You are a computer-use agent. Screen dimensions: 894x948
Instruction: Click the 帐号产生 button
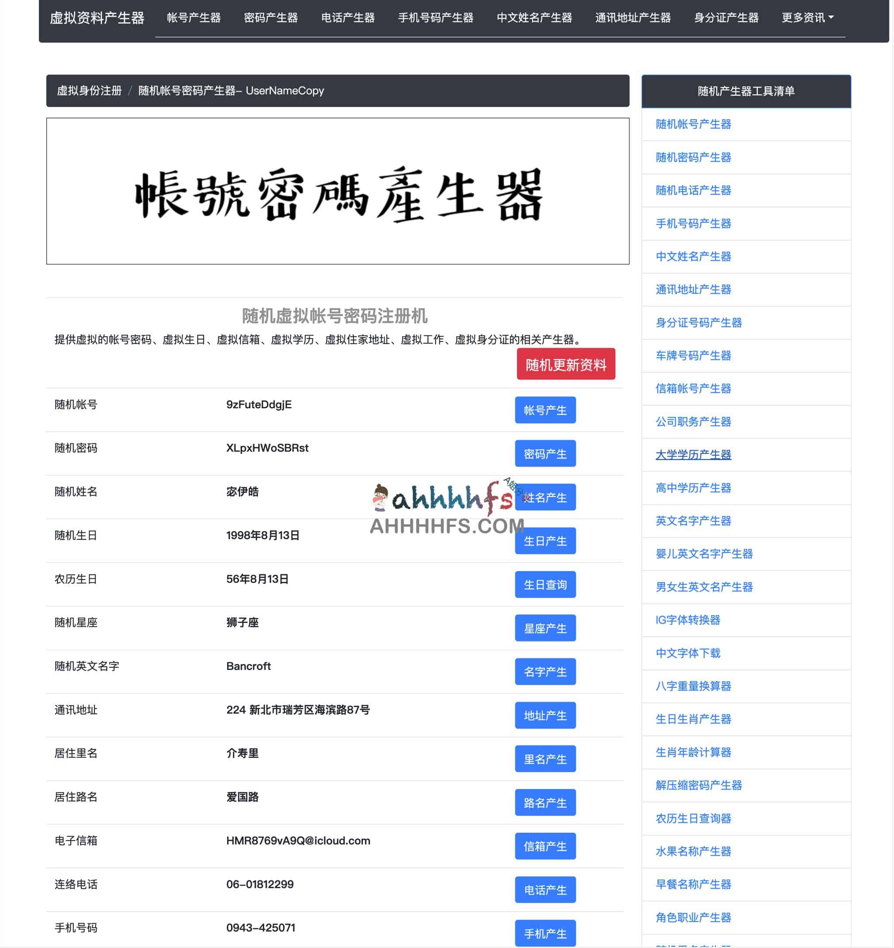pyautogui.click(x=545, y=410)
